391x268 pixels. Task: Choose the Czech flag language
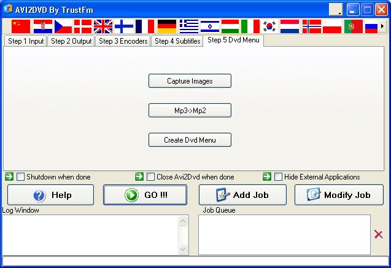tap(63, 26)
